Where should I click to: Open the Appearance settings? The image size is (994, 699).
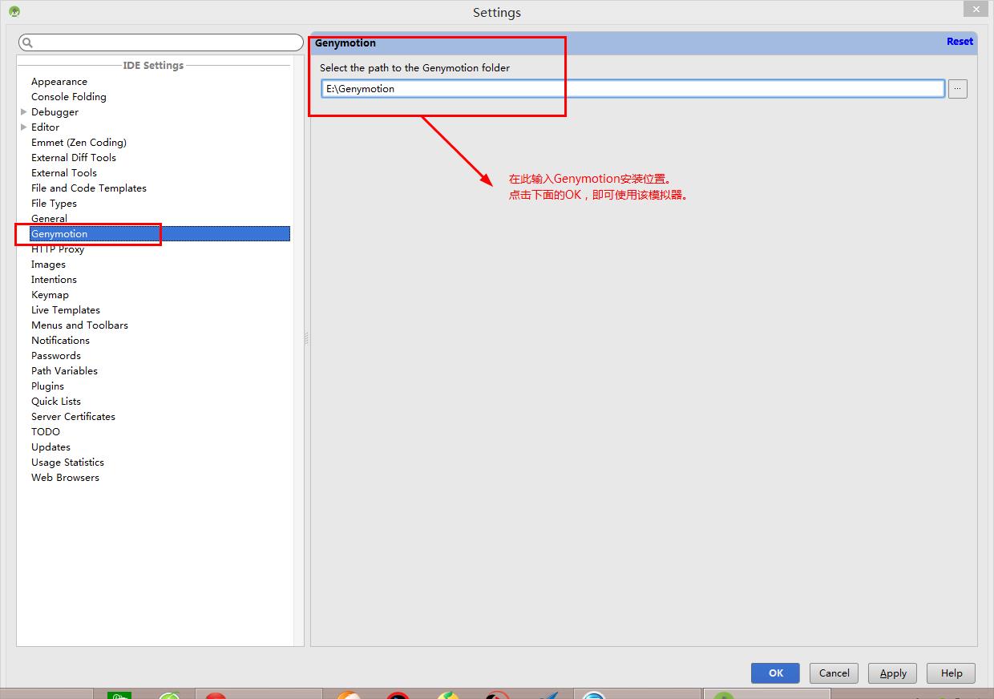pyautogui.click(x=59, y=82)
